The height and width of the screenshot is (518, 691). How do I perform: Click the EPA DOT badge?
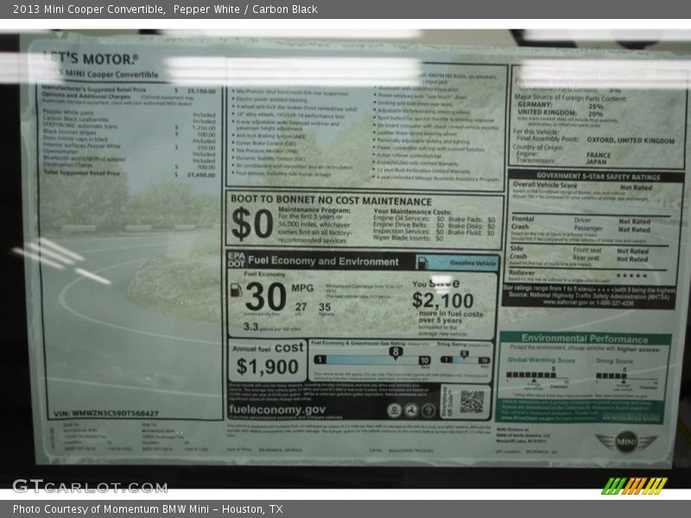[236, 260]
